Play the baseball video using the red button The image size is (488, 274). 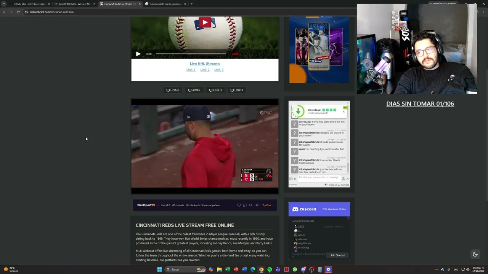tap(205, 22)
